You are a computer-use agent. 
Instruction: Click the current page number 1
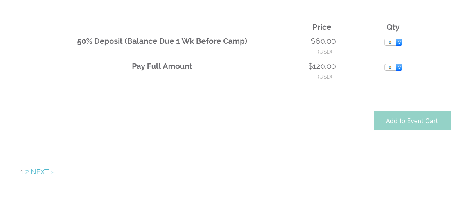(x=22, y=172)
